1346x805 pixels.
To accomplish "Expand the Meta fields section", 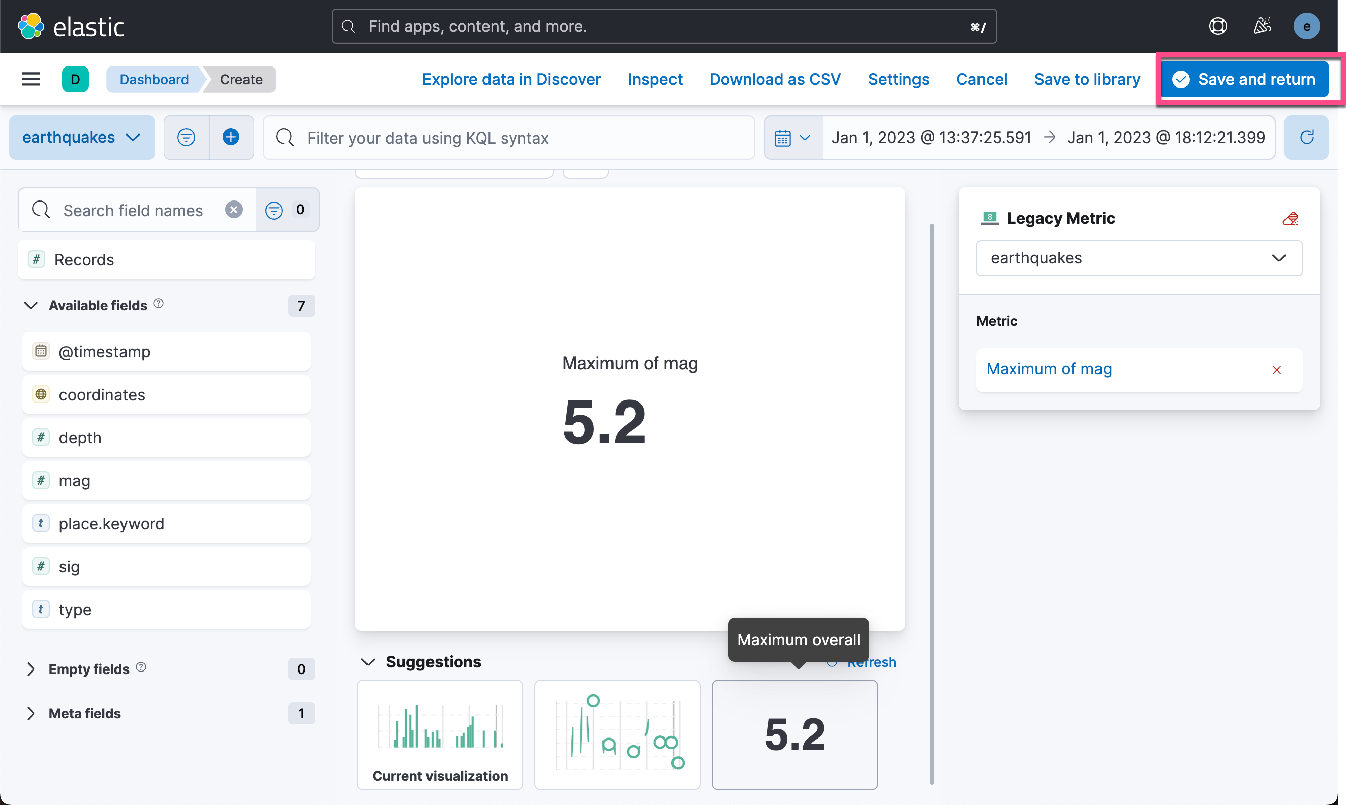I will 31,713.
